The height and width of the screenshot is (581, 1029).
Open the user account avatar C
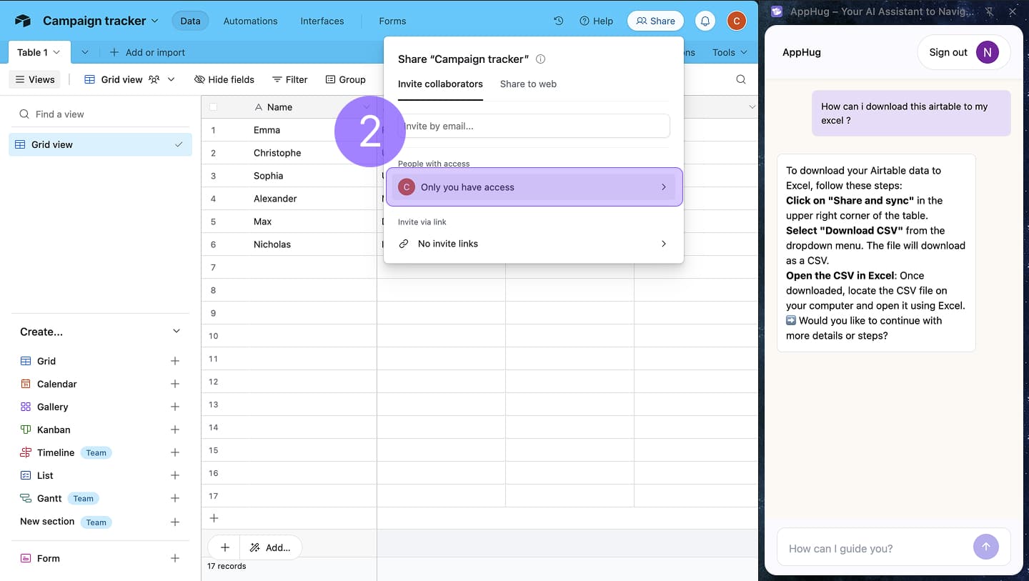[736, 21]
